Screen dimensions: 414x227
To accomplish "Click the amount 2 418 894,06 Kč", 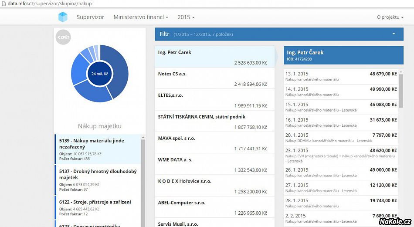I will (251, 84).
